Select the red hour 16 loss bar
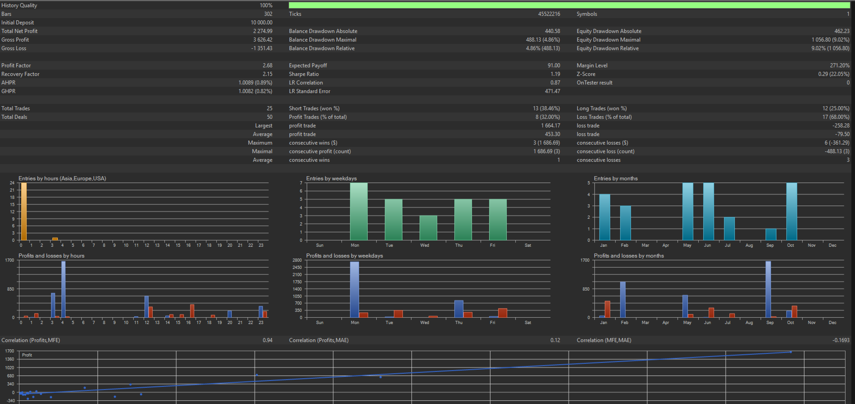The width and height of the screenshot is (855, 404). (x=192, y=311)
